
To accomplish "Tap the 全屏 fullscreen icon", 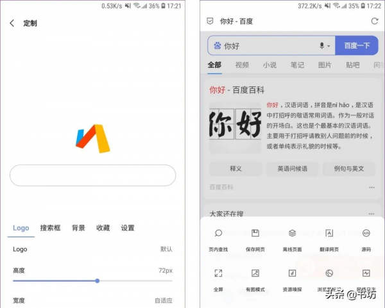I will 218,273.
